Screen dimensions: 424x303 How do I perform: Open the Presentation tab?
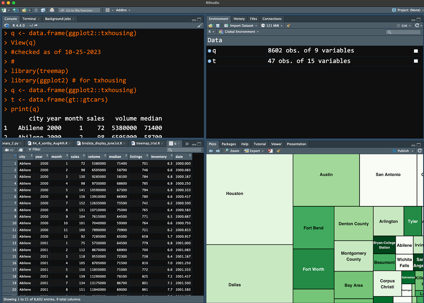pyautogui.click(x=296, y=144)
